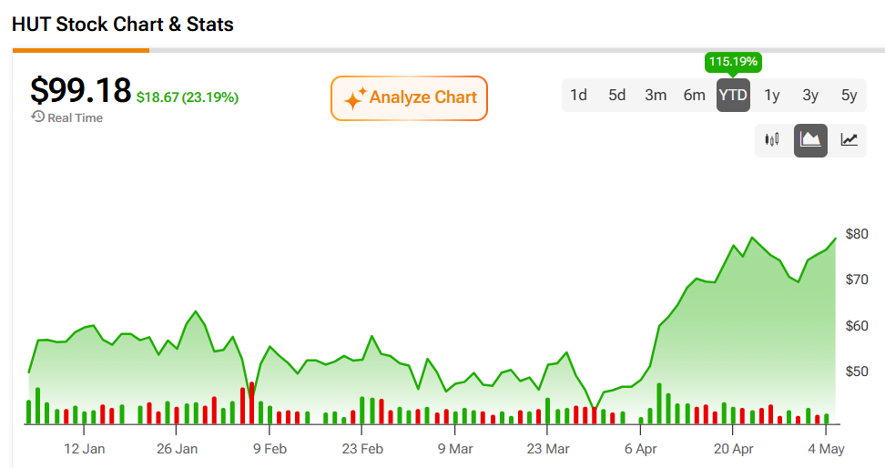Show the 3y time range
The image size is (885, 468).
810,95
